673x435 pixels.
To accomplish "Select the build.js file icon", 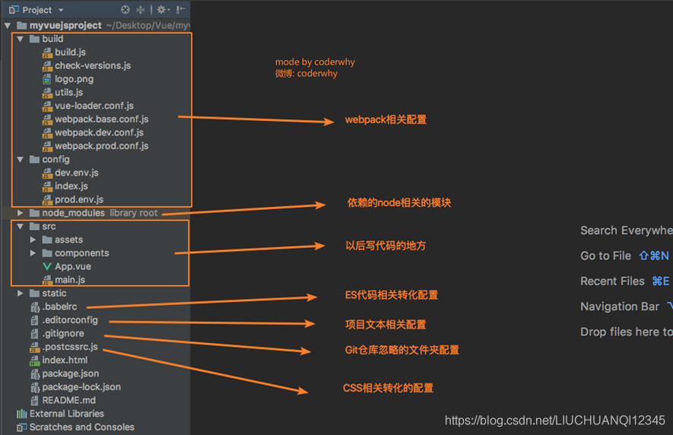I will (x=47, y=52).
